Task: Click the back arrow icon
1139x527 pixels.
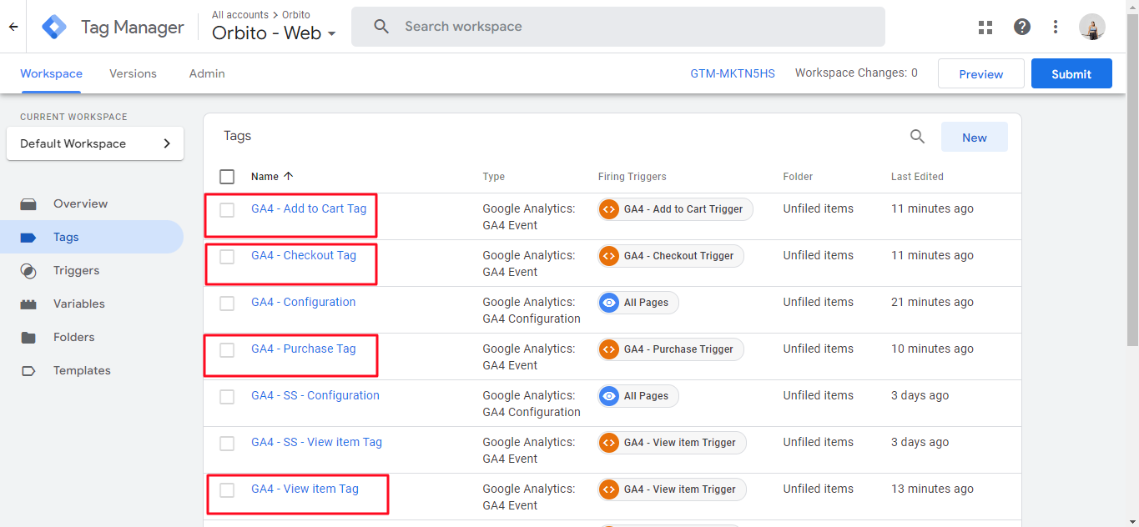Action: [13, 27]
